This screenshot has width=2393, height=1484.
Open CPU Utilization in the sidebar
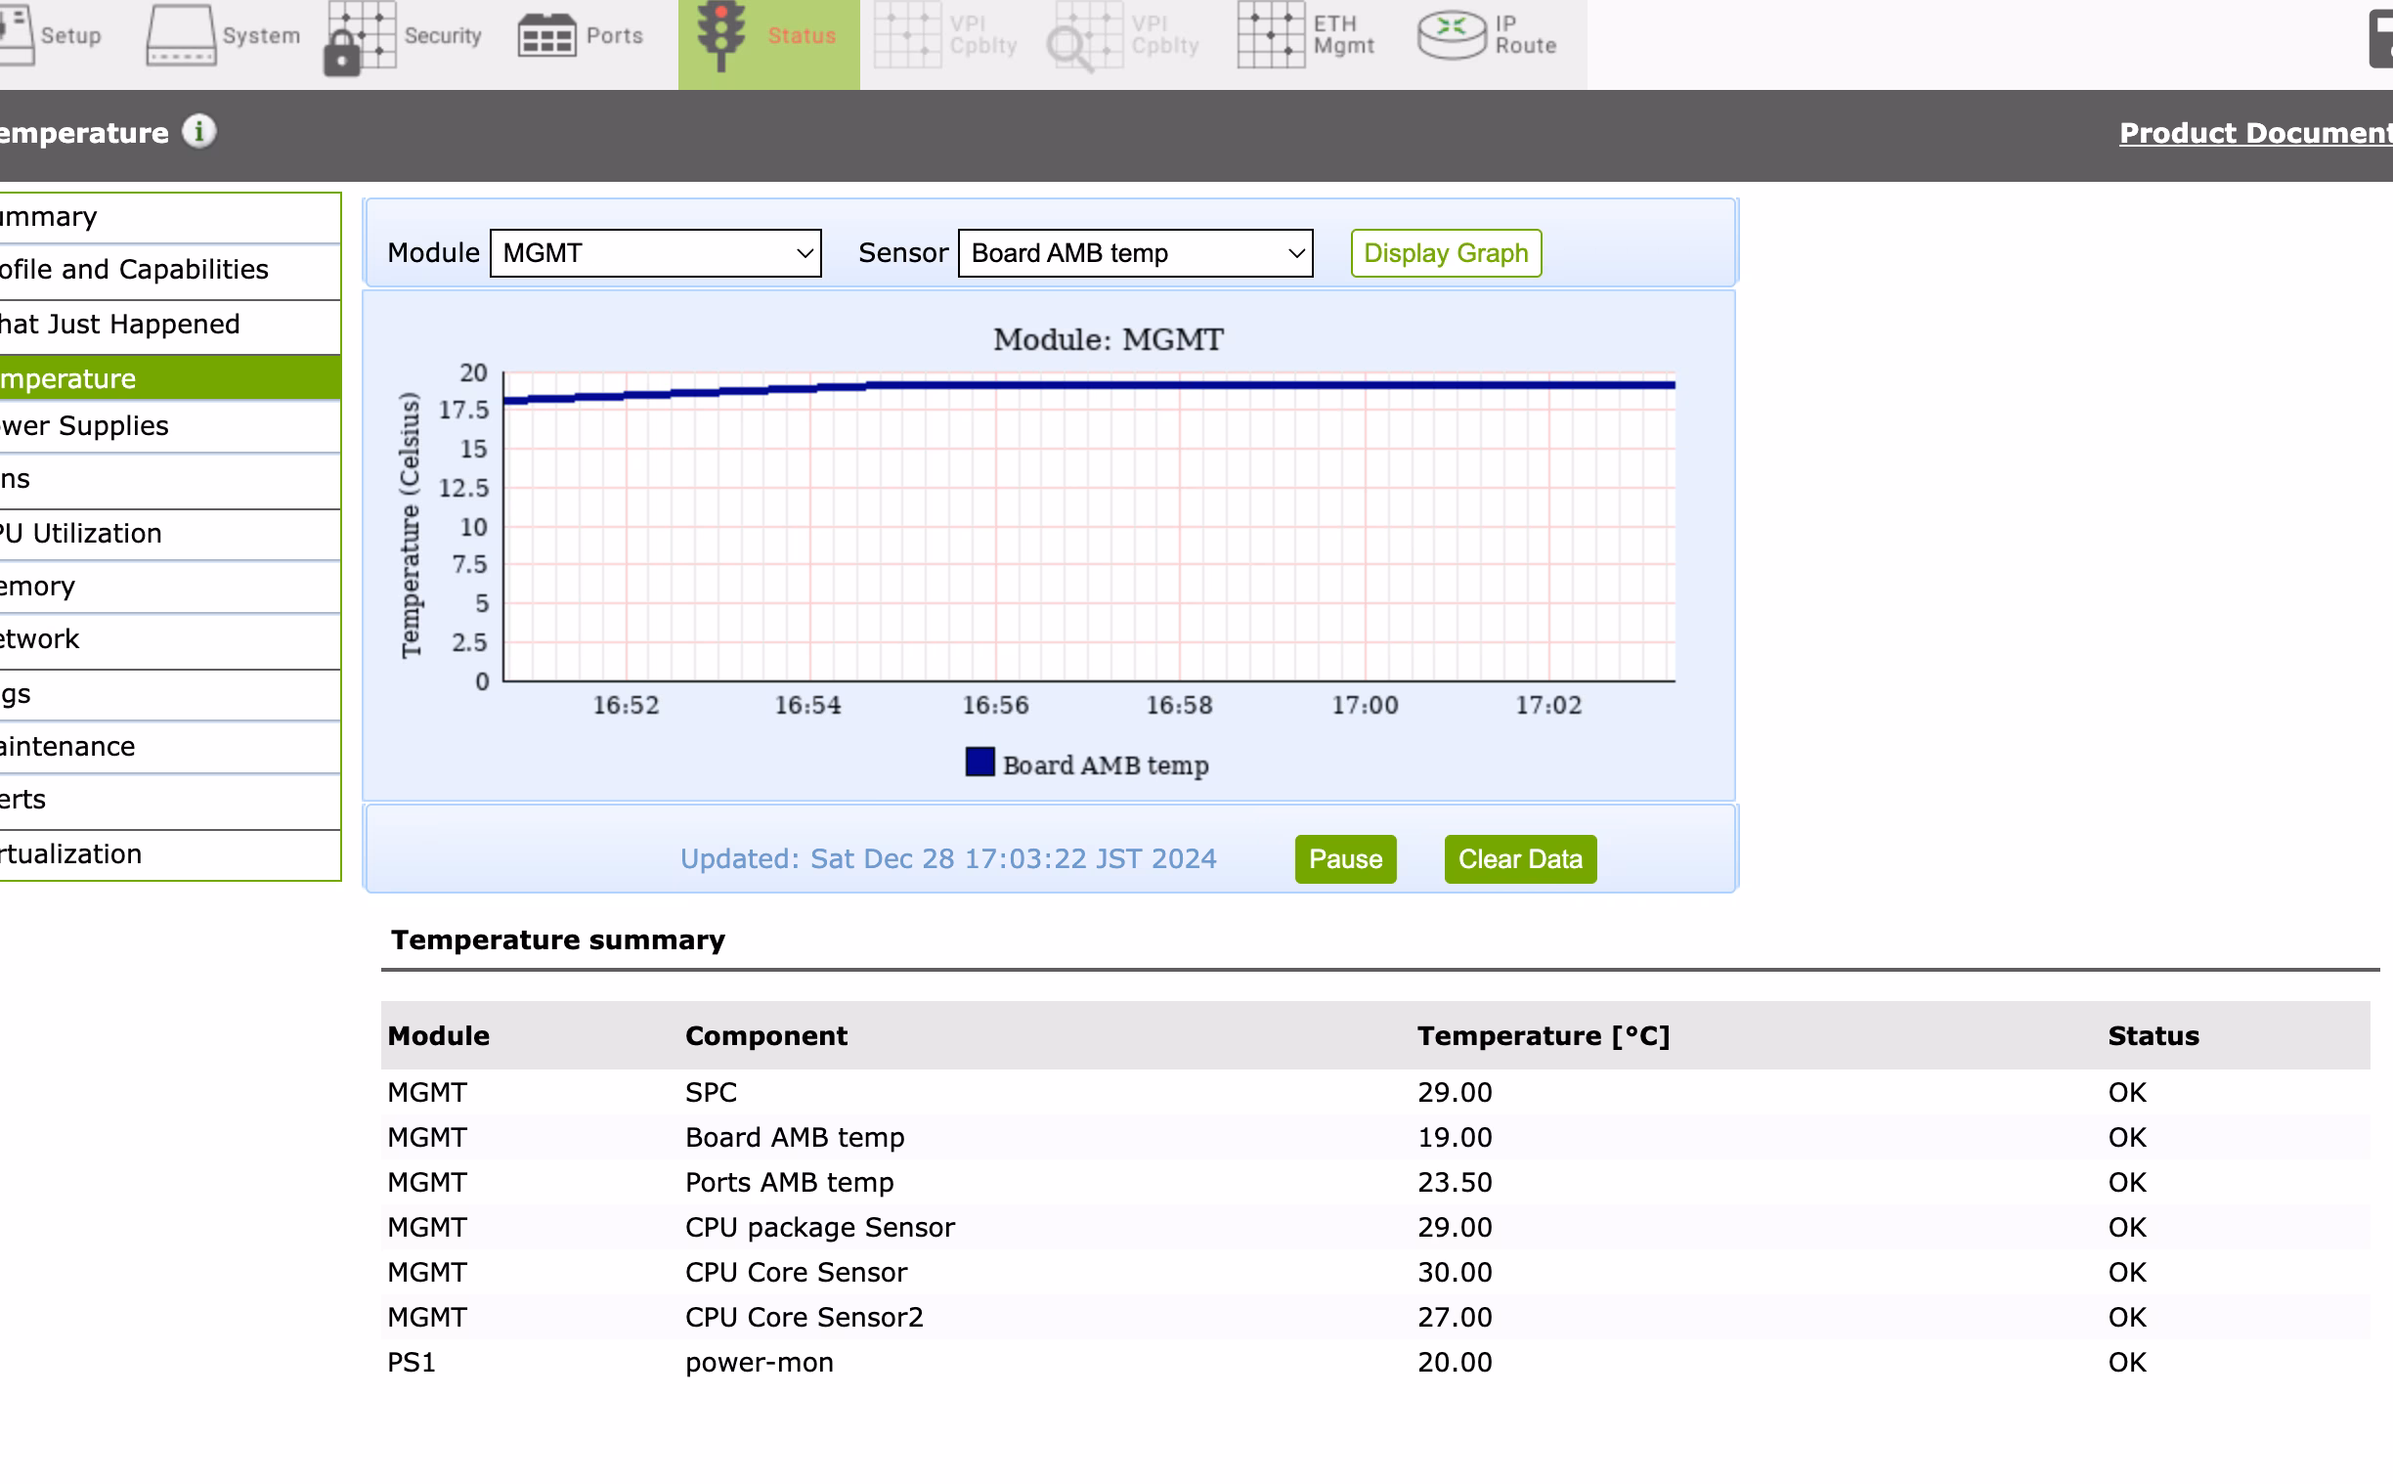(x=170, y=534)
